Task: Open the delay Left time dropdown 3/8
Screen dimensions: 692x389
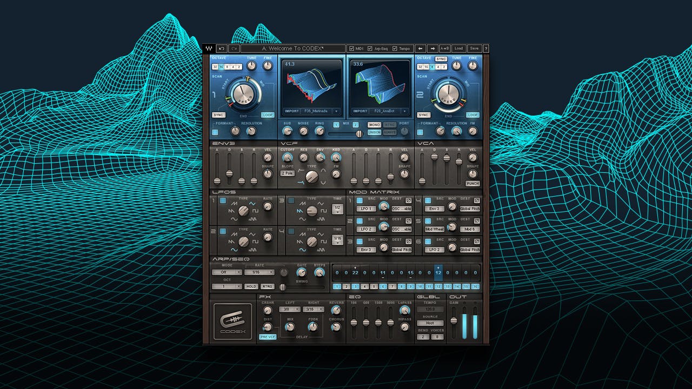Action: pos(290,309)
